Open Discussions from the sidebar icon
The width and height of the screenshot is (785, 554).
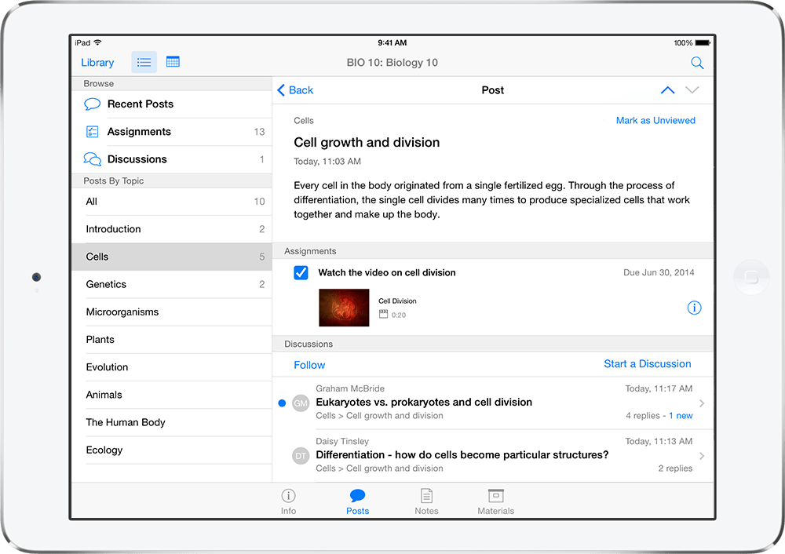pos(92,159)
